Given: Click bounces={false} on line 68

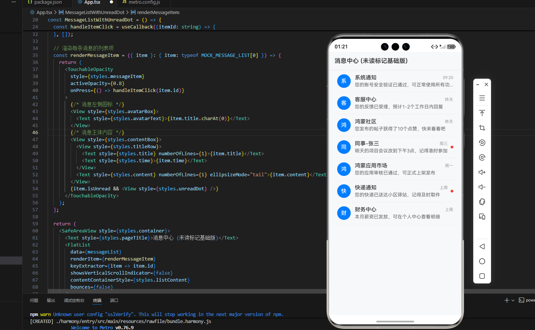Looking at the screenshot, I should (92, 287).
